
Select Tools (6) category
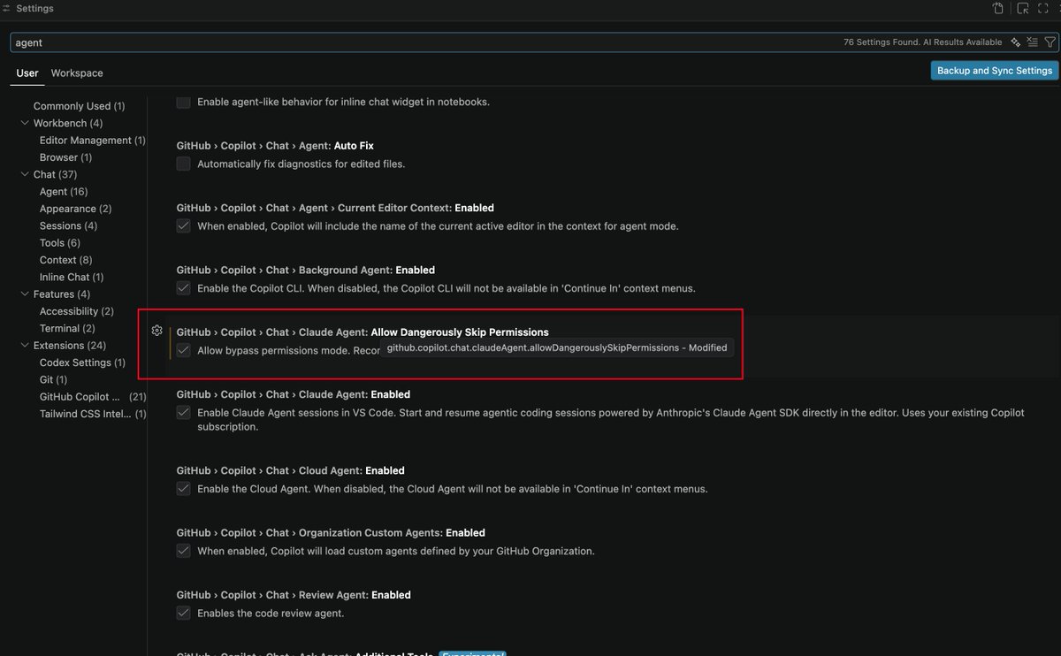[x=60, y=242]
